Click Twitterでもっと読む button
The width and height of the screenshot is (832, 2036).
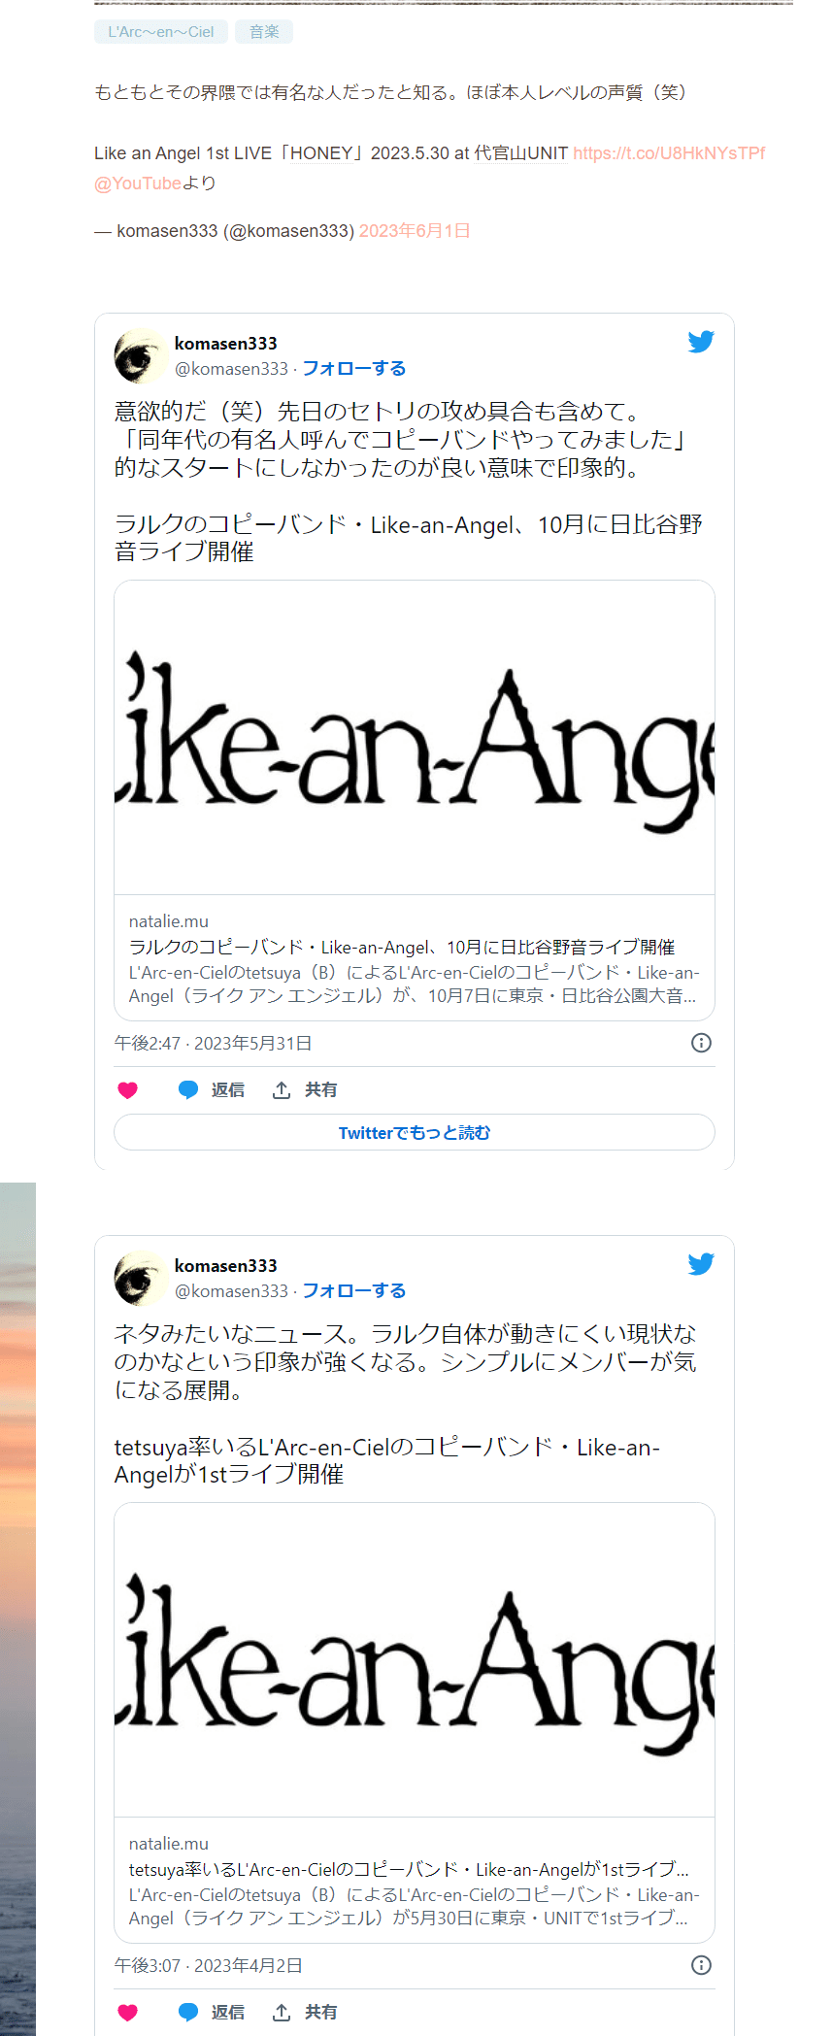coord(415,1132)
